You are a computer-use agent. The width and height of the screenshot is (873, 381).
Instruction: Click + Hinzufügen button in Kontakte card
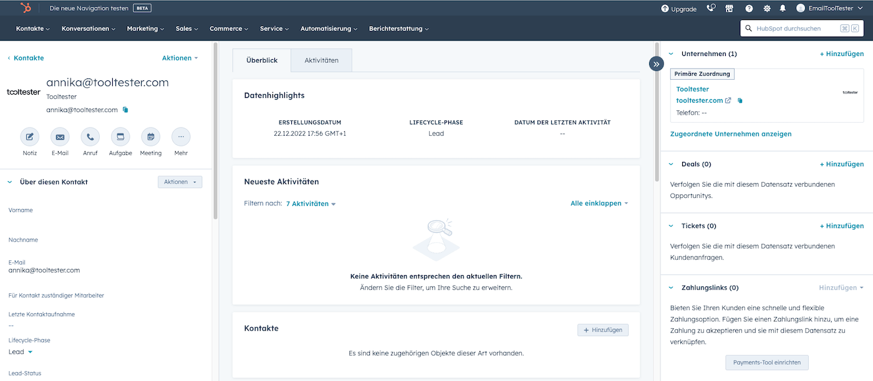[x=603, y=330]
